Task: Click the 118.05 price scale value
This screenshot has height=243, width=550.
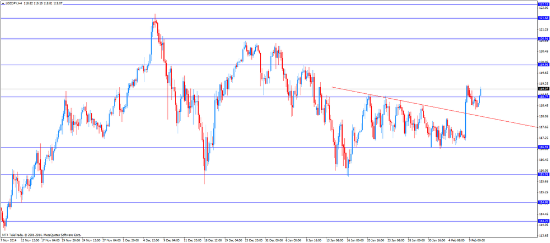Action: coord(543,116)
